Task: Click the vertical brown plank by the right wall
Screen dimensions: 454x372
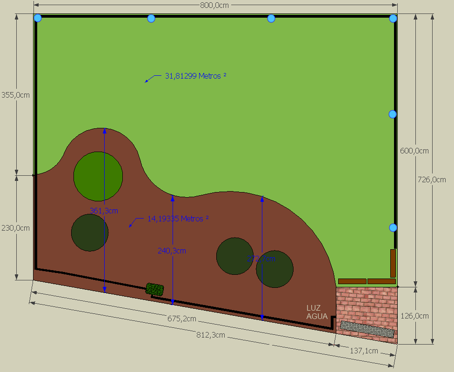Action: pos(393,263)
